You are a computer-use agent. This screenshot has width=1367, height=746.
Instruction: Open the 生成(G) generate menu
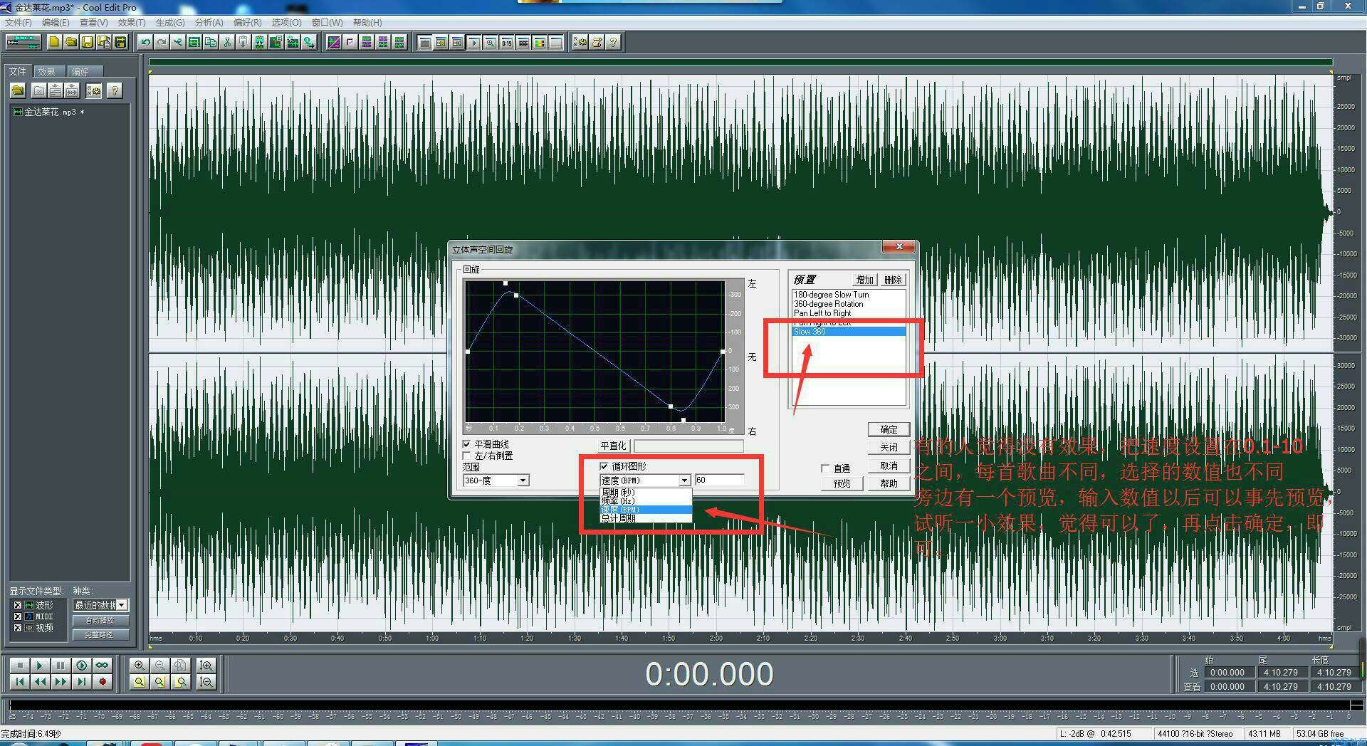pyautogui.click(x=170, y=23)
